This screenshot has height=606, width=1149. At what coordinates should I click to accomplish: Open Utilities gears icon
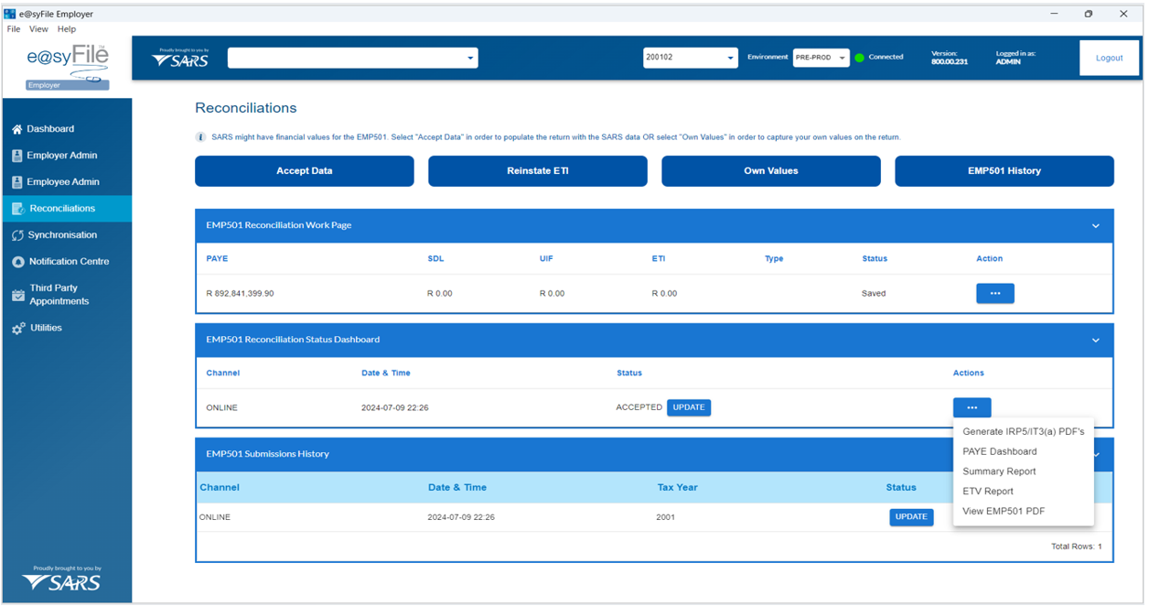tap(17, 328)
